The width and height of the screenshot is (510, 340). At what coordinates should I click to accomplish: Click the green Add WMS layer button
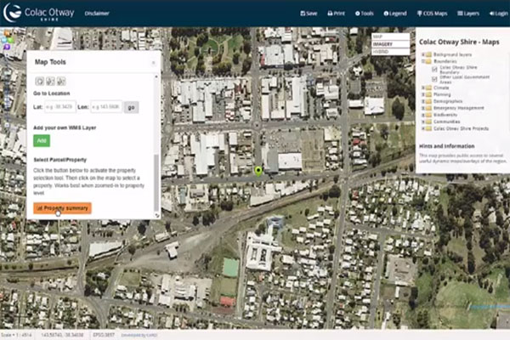click(x=42, y=140)
